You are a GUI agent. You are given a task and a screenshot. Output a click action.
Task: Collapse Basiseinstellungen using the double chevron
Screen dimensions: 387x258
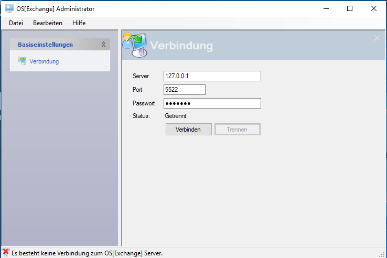click(x=103, y=45)
